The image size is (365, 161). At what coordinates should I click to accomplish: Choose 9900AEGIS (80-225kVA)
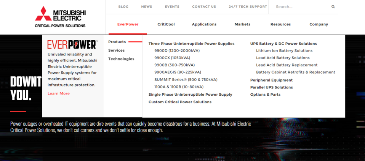178,72
